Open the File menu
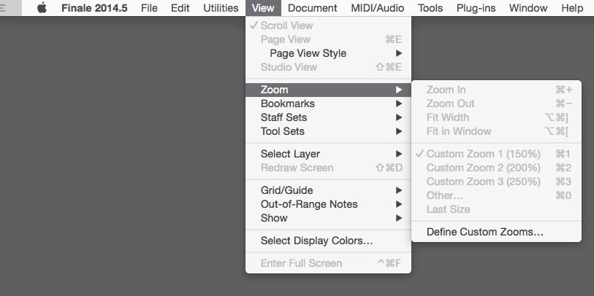Viewport: 594px width, 296px height. 149,8
